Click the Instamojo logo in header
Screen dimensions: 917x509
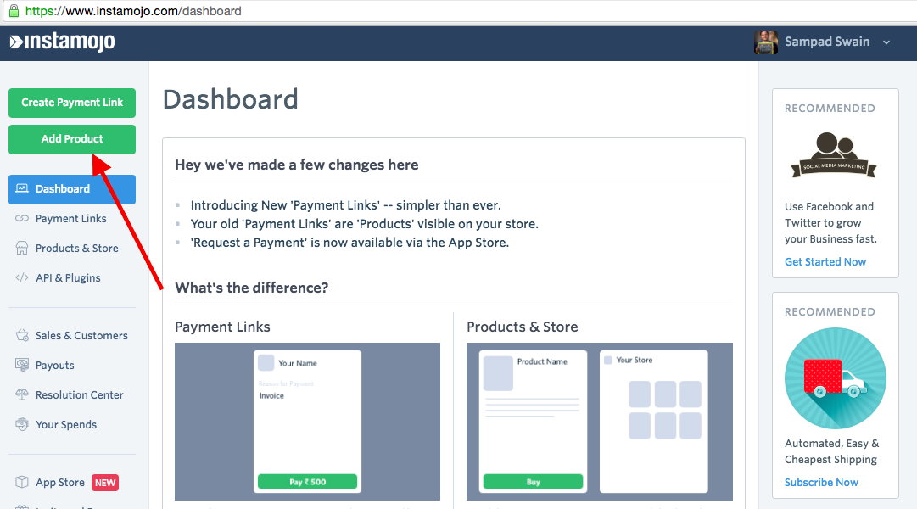tap(62, 42)
